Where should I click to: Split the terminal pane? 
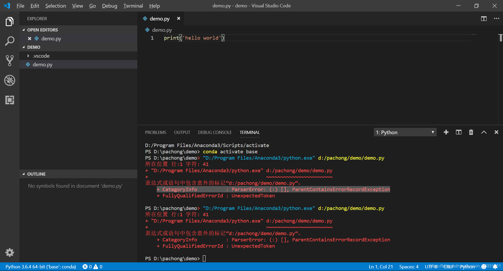point(458,132)
